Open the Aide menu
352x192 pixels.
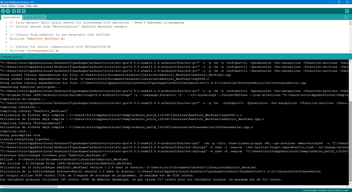tap(35, 6)
